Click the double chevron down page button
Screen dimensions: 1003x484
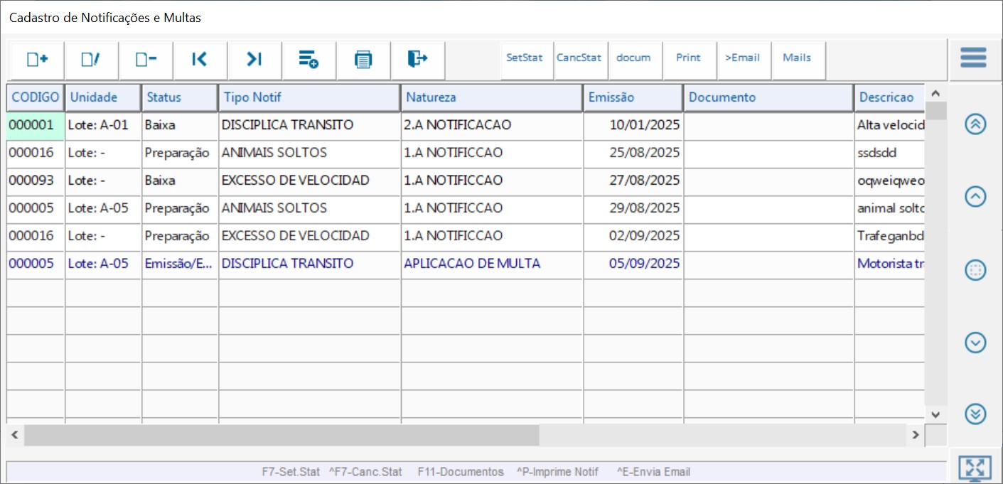(975, 414)
